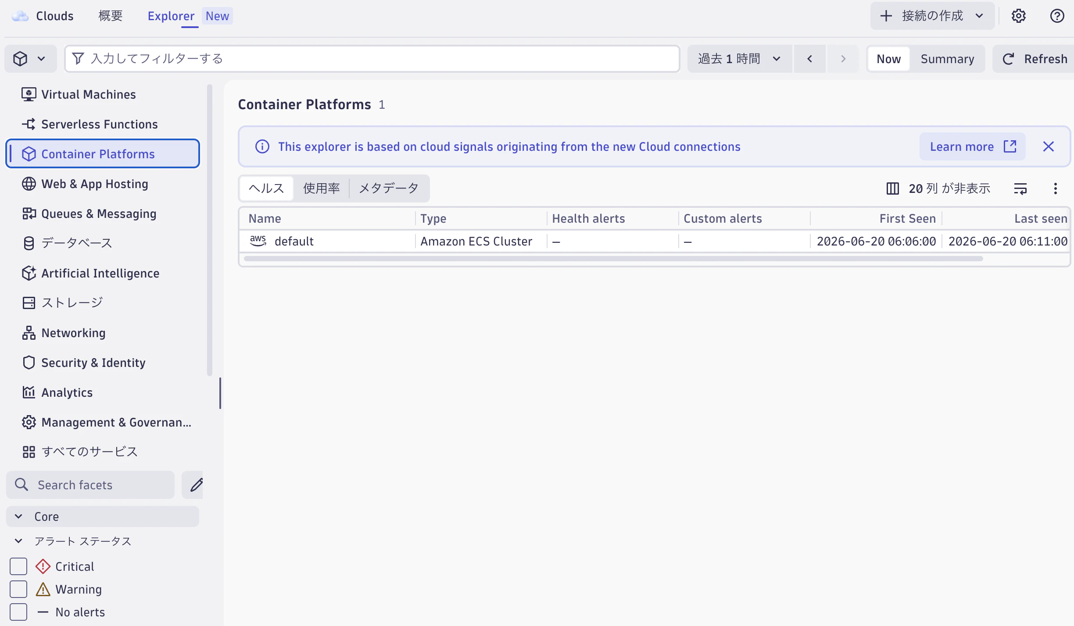Dismiss the cloud signals info banner
Screen dimensions: 1074x626
coord(1049,146)
